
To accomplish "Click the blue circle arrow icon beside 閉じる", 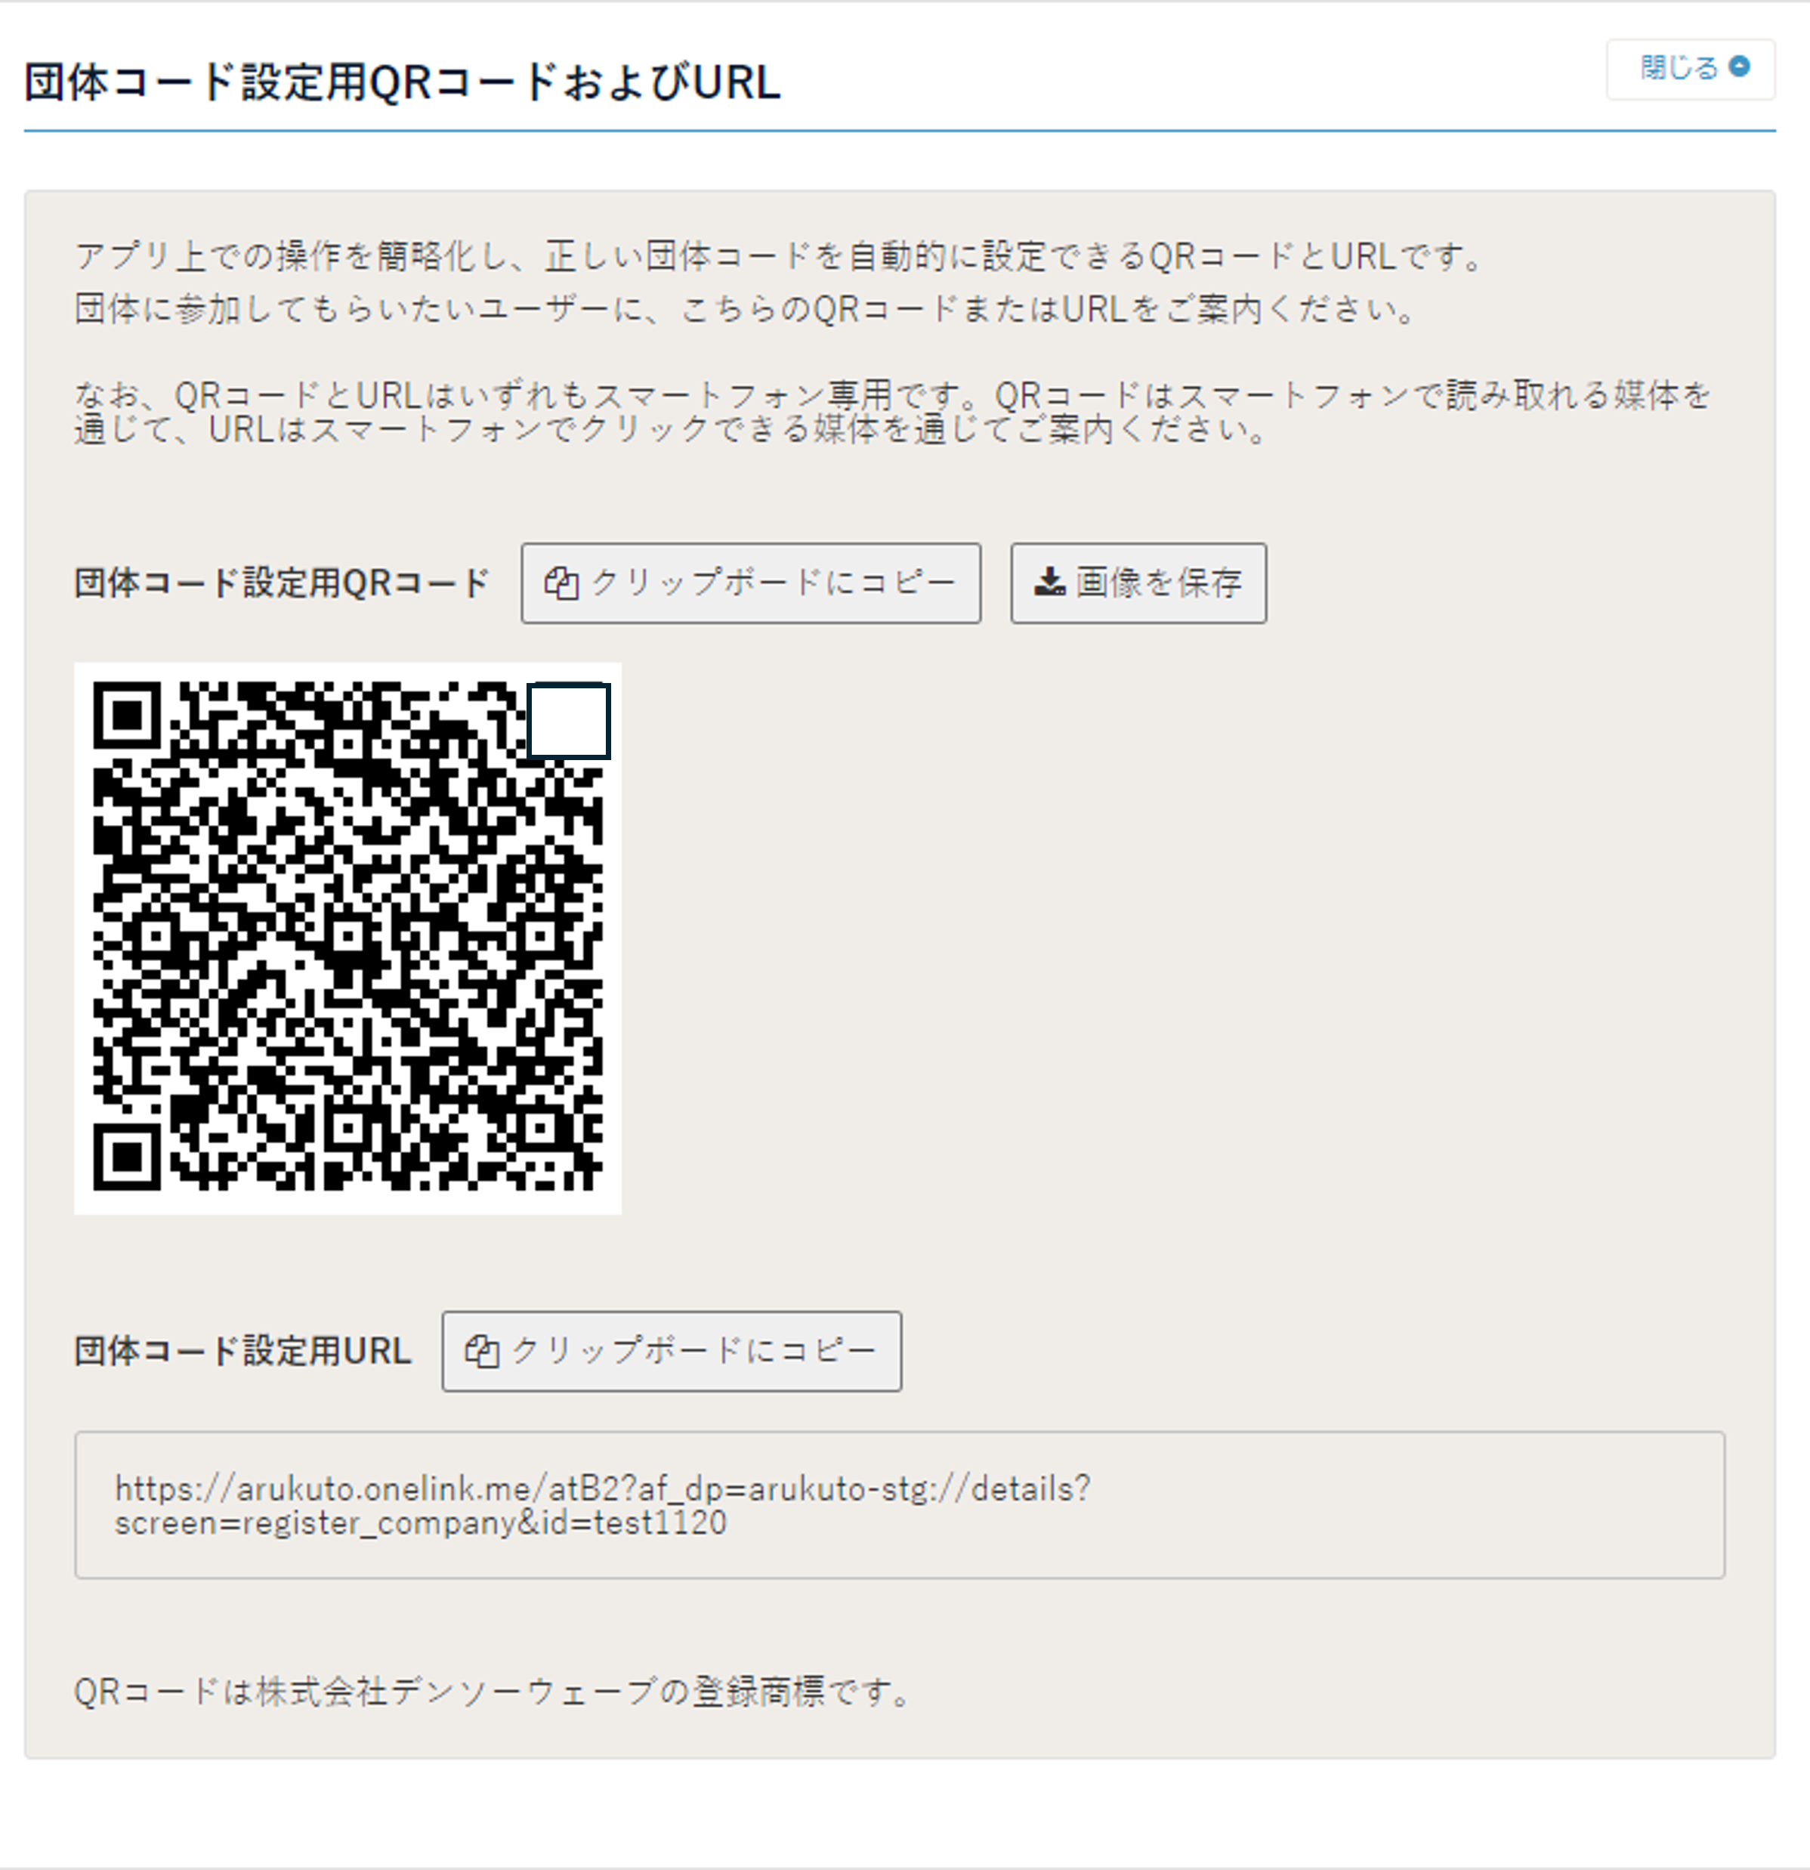I will pos(1740,66).
